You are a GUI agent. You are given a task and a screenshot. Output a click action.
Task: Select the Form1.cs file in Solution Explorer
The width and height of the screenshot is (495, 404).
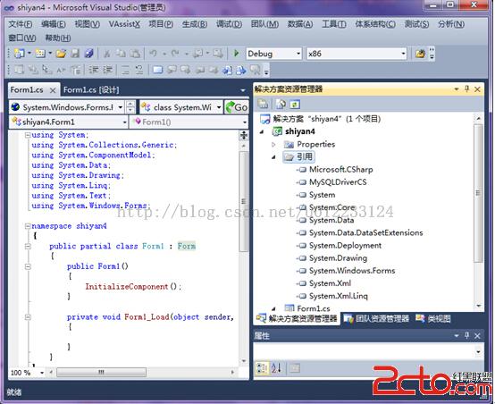313,308
